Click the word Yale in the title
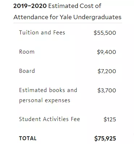 66,17
